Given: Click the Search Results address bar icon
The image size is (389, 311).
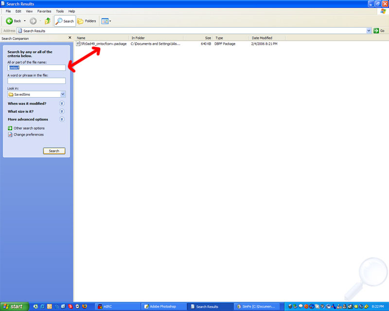Looking at the screenshot, I should point(20,31).
